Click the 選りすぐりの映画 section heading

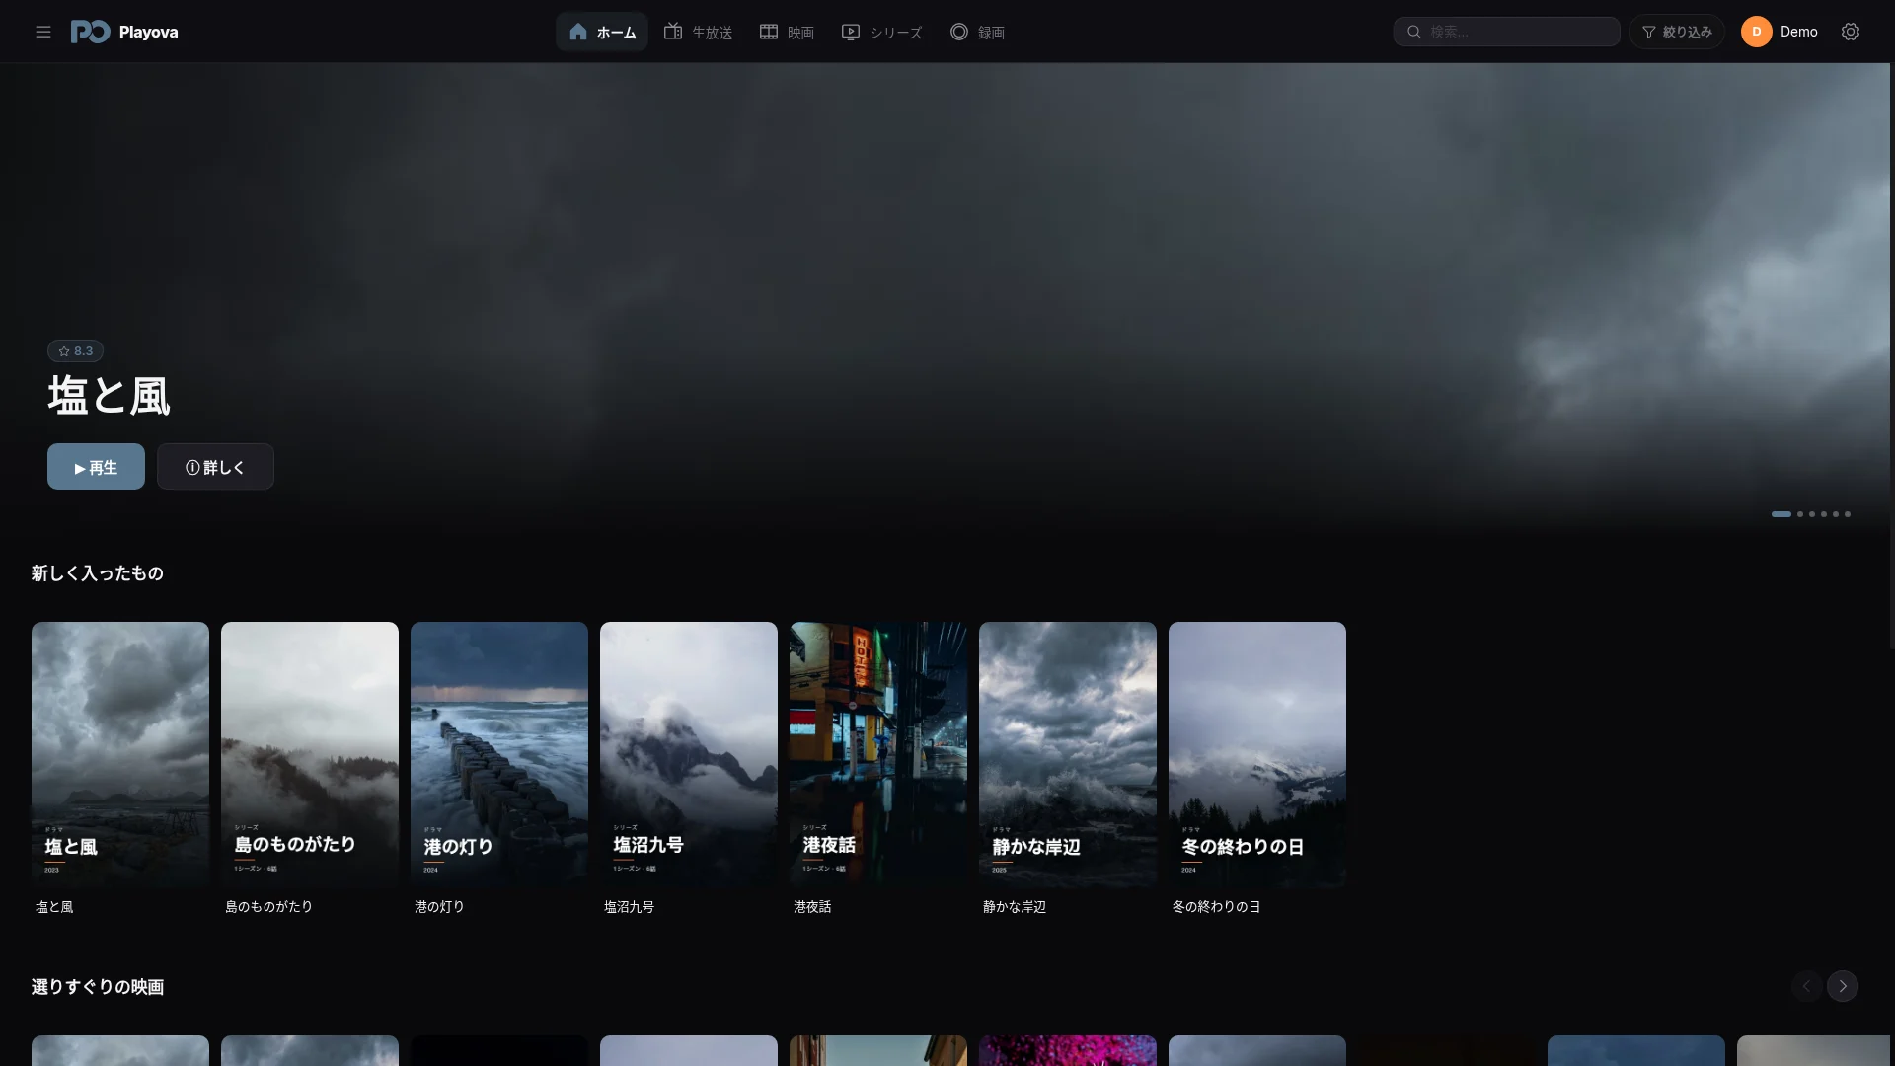tap(98, 987)
